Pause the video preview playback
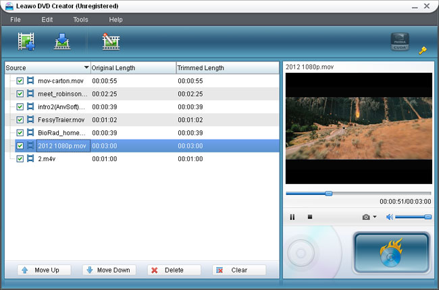Image resolution: width=439 pixels, height=290 pixels. 292,217
